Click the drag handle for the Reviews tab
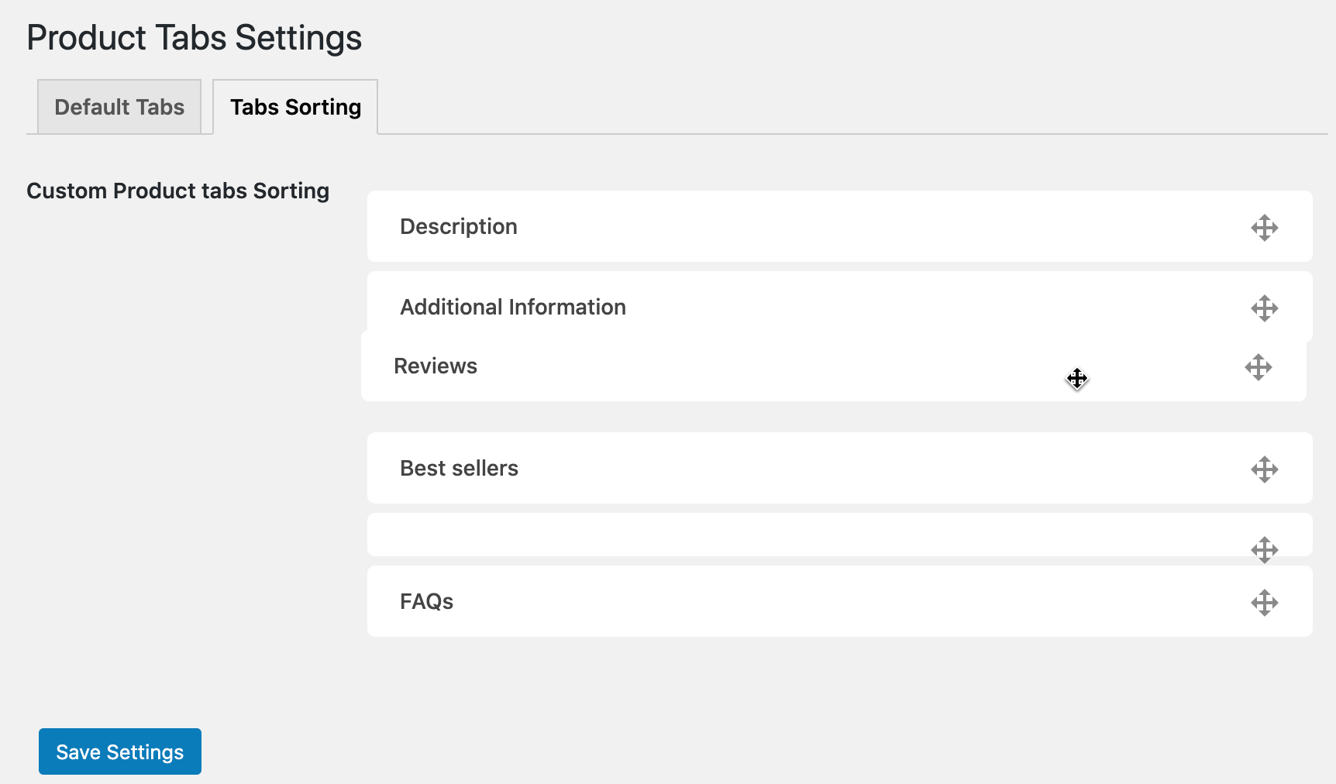Image resolution: width=1336 pixels, height=784 pixels. [x=1258, y=368]
